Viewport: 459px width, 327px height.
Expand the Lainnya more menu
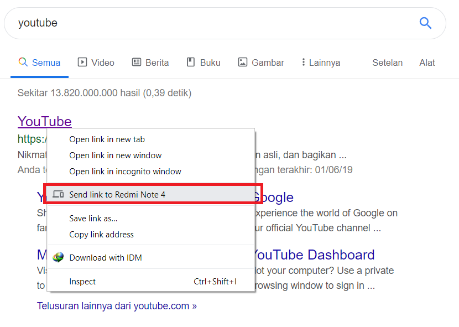(320, 63)
